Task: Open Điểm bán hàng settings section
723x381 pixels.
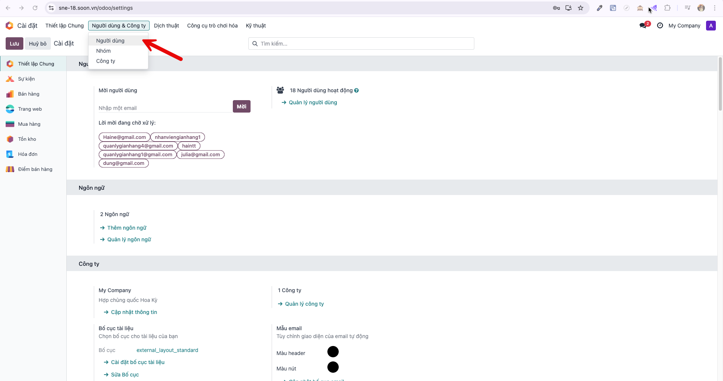Action: click(x=33, y=169)
